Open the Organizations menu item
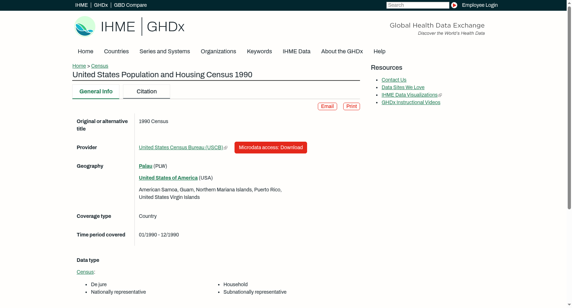This screenshot has width=572, height=308. click(x=218, y=52)
